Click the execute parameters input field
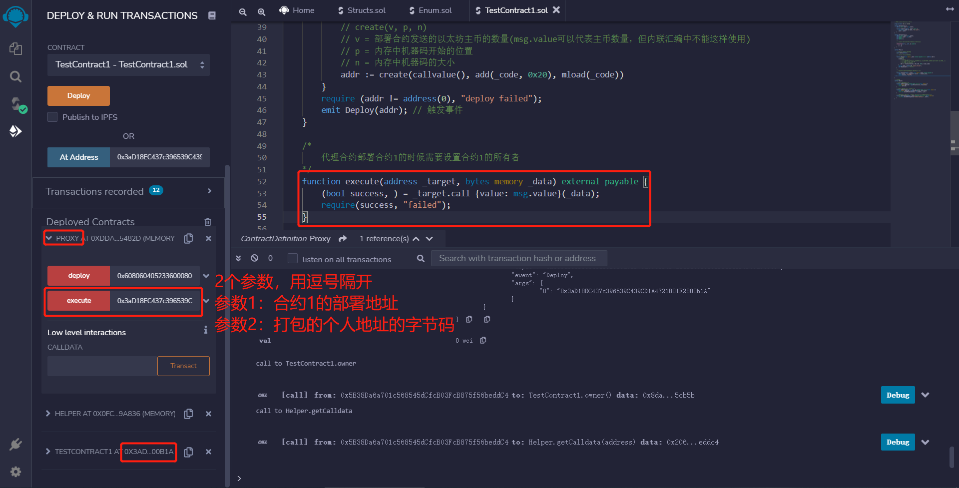 (155, 301)
